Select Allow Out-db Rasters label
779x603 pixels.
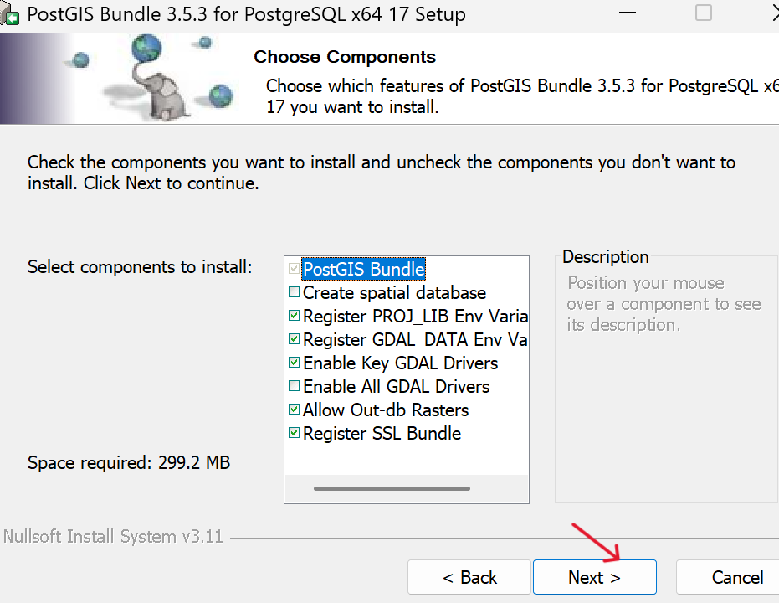coord(386,410)
